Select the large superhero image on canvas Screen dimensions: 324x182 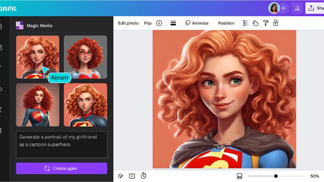[224, 99]
